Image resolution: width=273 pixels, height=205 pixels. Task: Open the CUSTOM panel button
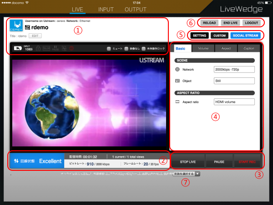pyautogui.click(x=219, y=36)
